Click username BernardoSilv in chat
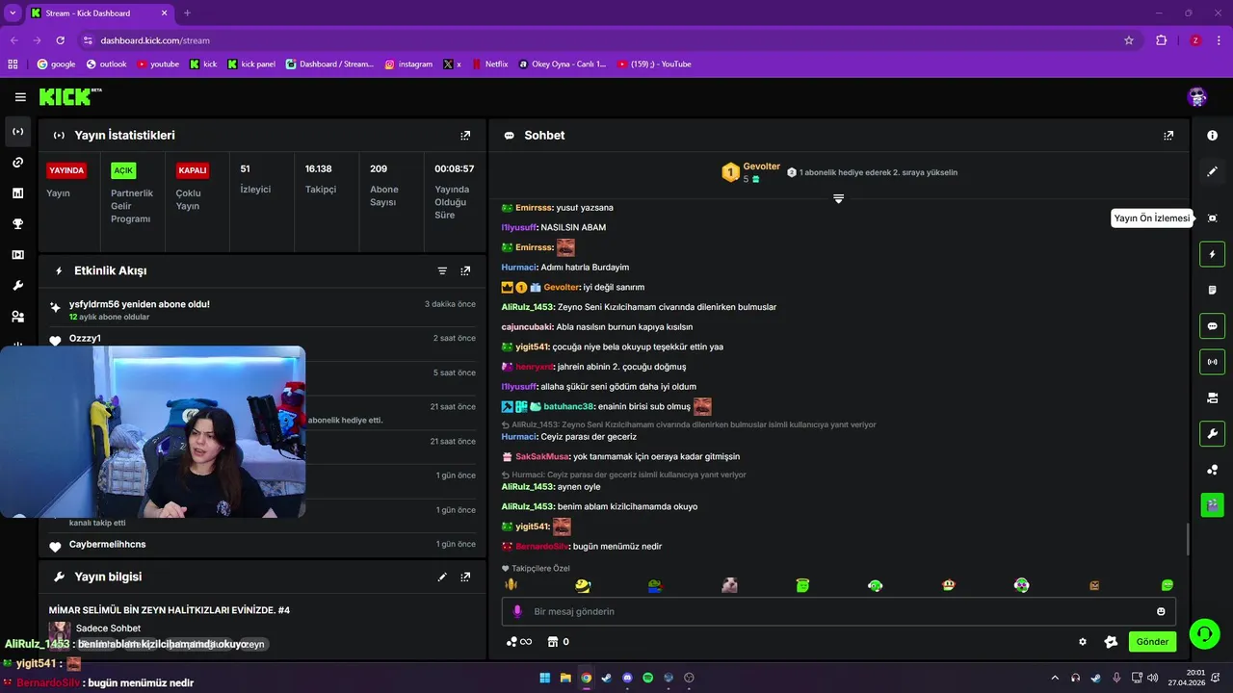 coord(542,547)
